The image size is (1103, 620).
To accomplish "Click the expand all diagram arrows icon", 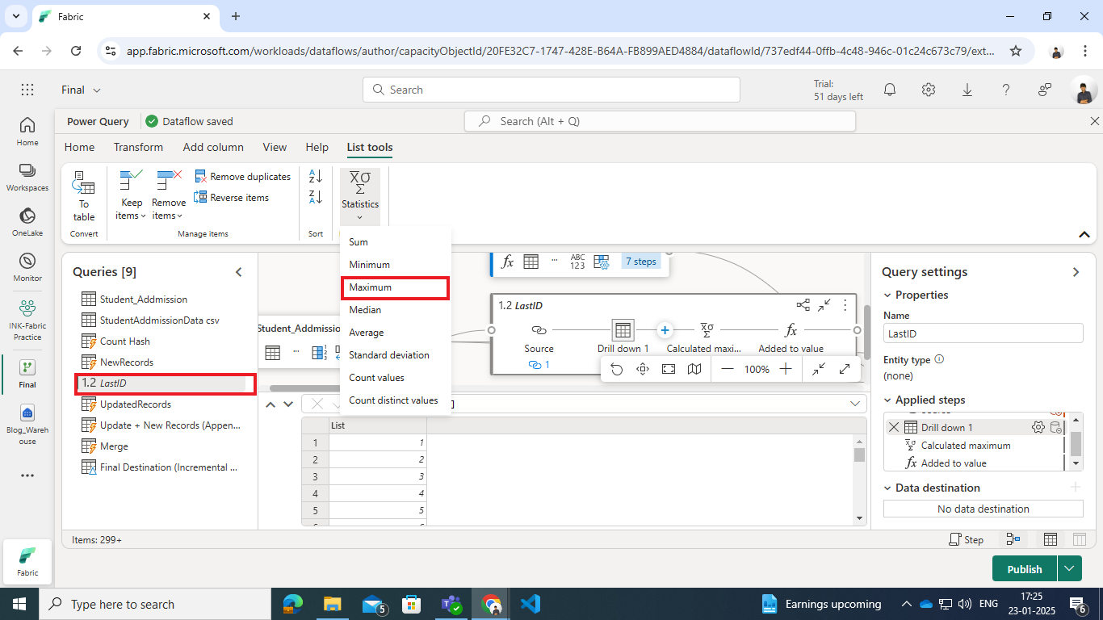I will click(x=845, y=369).
